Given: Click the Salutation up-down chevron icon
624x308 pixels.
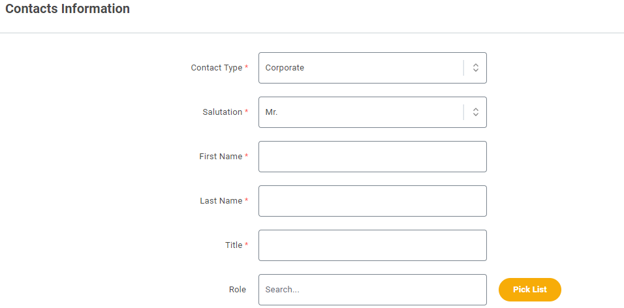Looking at the screenshot, I should tap(475, 112).
